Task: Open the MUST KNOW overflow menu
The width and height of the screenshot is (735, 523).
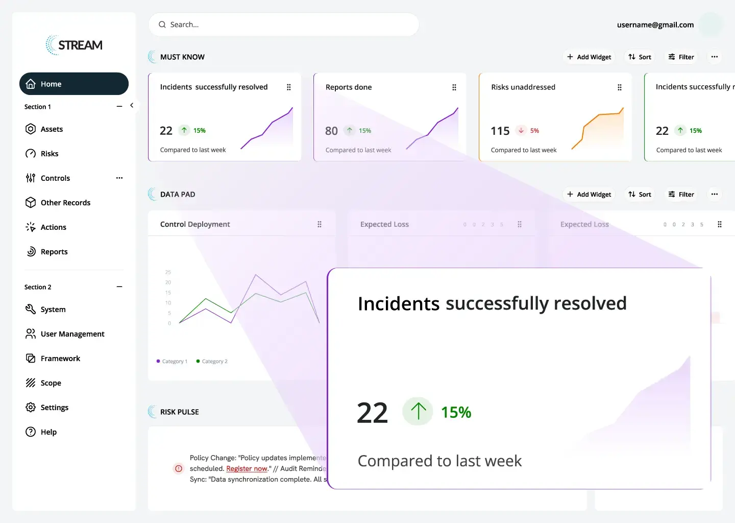Action: click(714, 57)
